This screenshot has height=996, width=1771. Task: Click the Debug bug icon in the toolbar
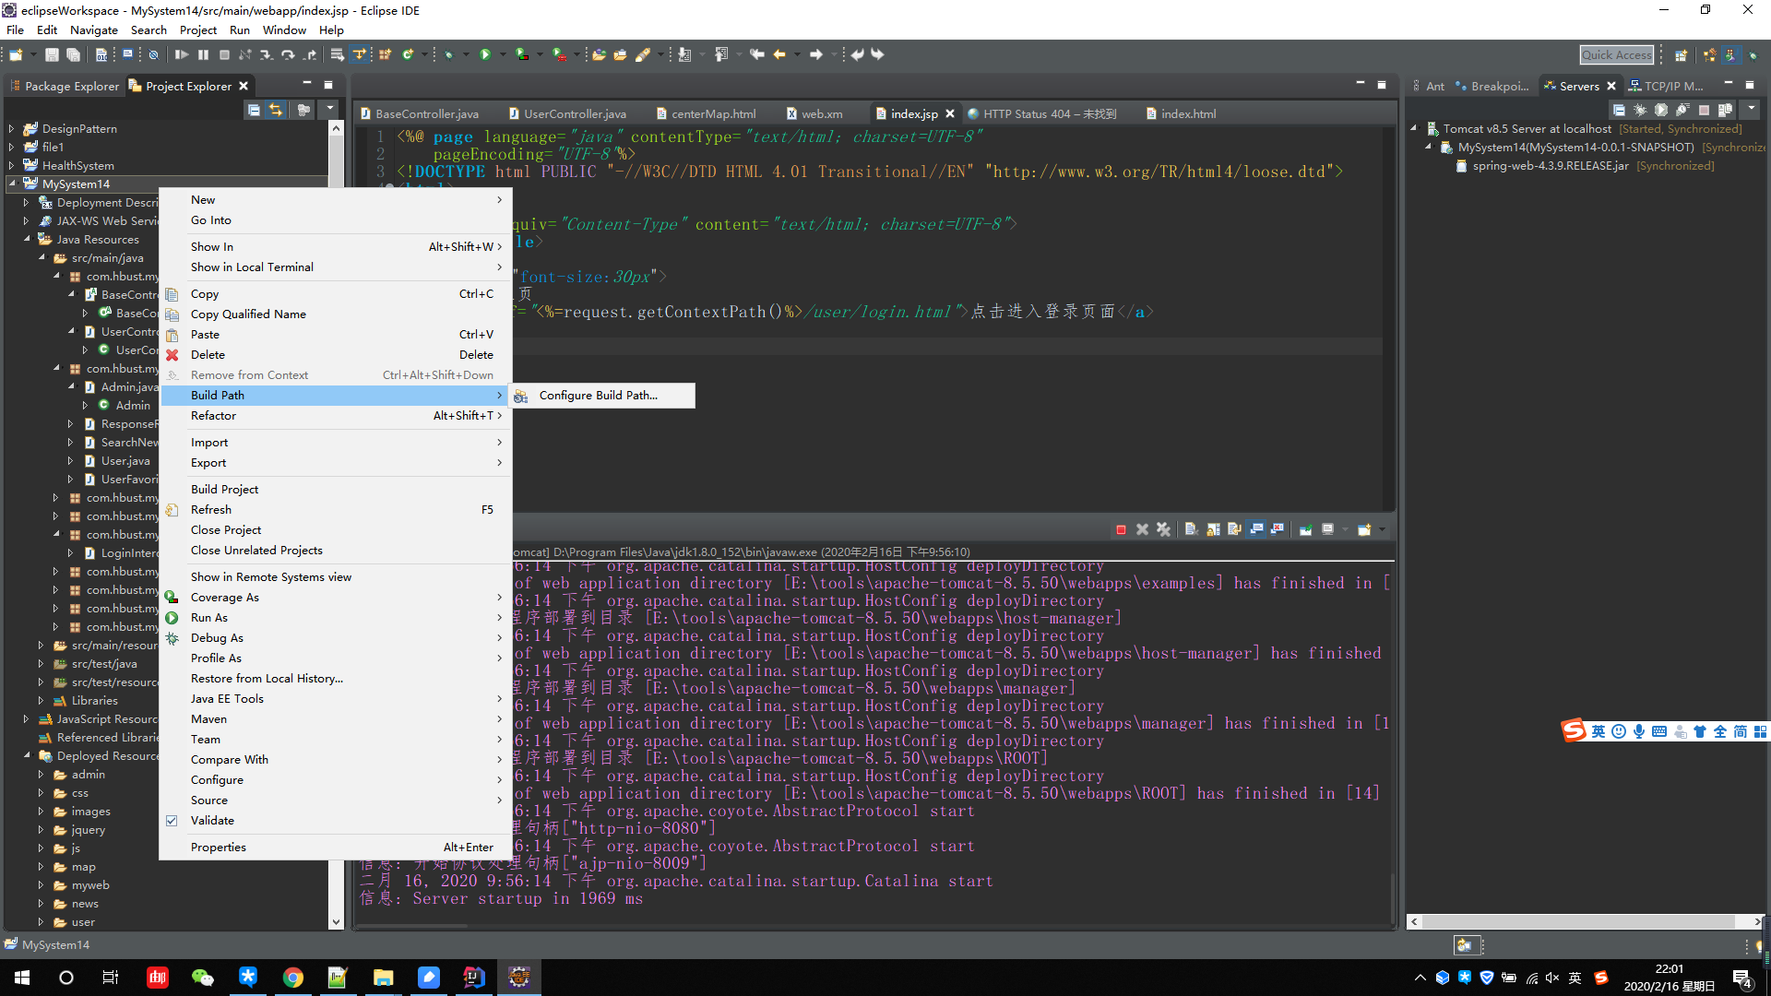(x=449, y=55)
